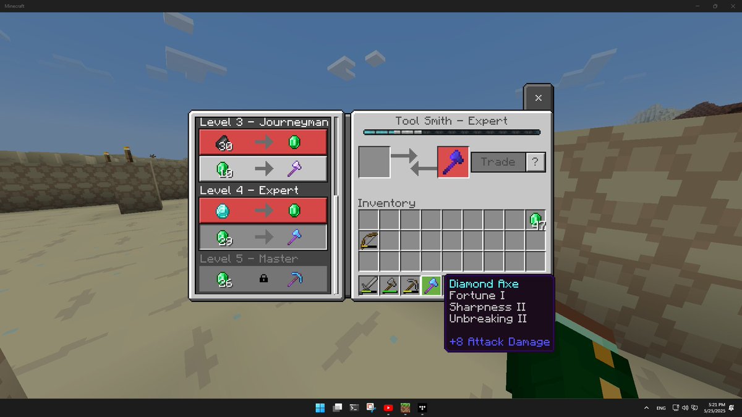The image size is (742, 417).
Task: Click the Inventory label
Action: pos(386,203)
